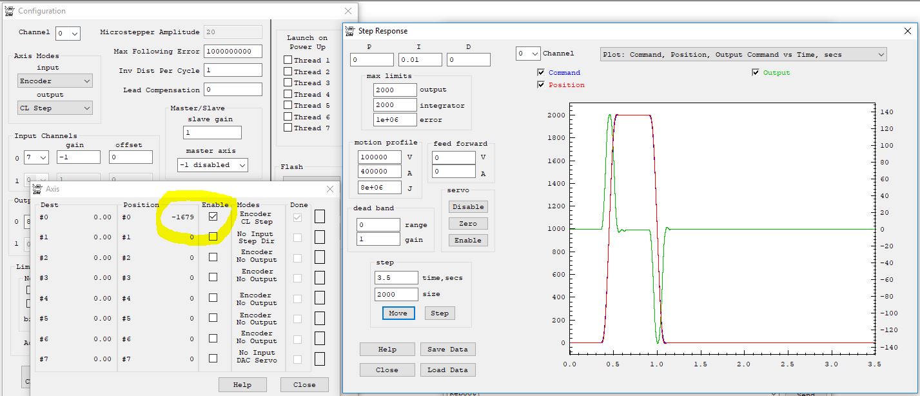
Task: Click the Save Data button
Action: (448, 349)
